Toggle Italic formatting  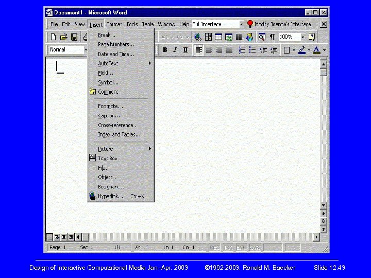(175, 50)
